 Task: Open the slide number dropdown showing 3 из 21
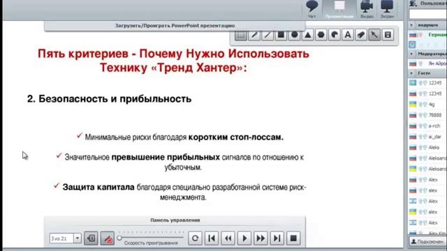point(78,238)
